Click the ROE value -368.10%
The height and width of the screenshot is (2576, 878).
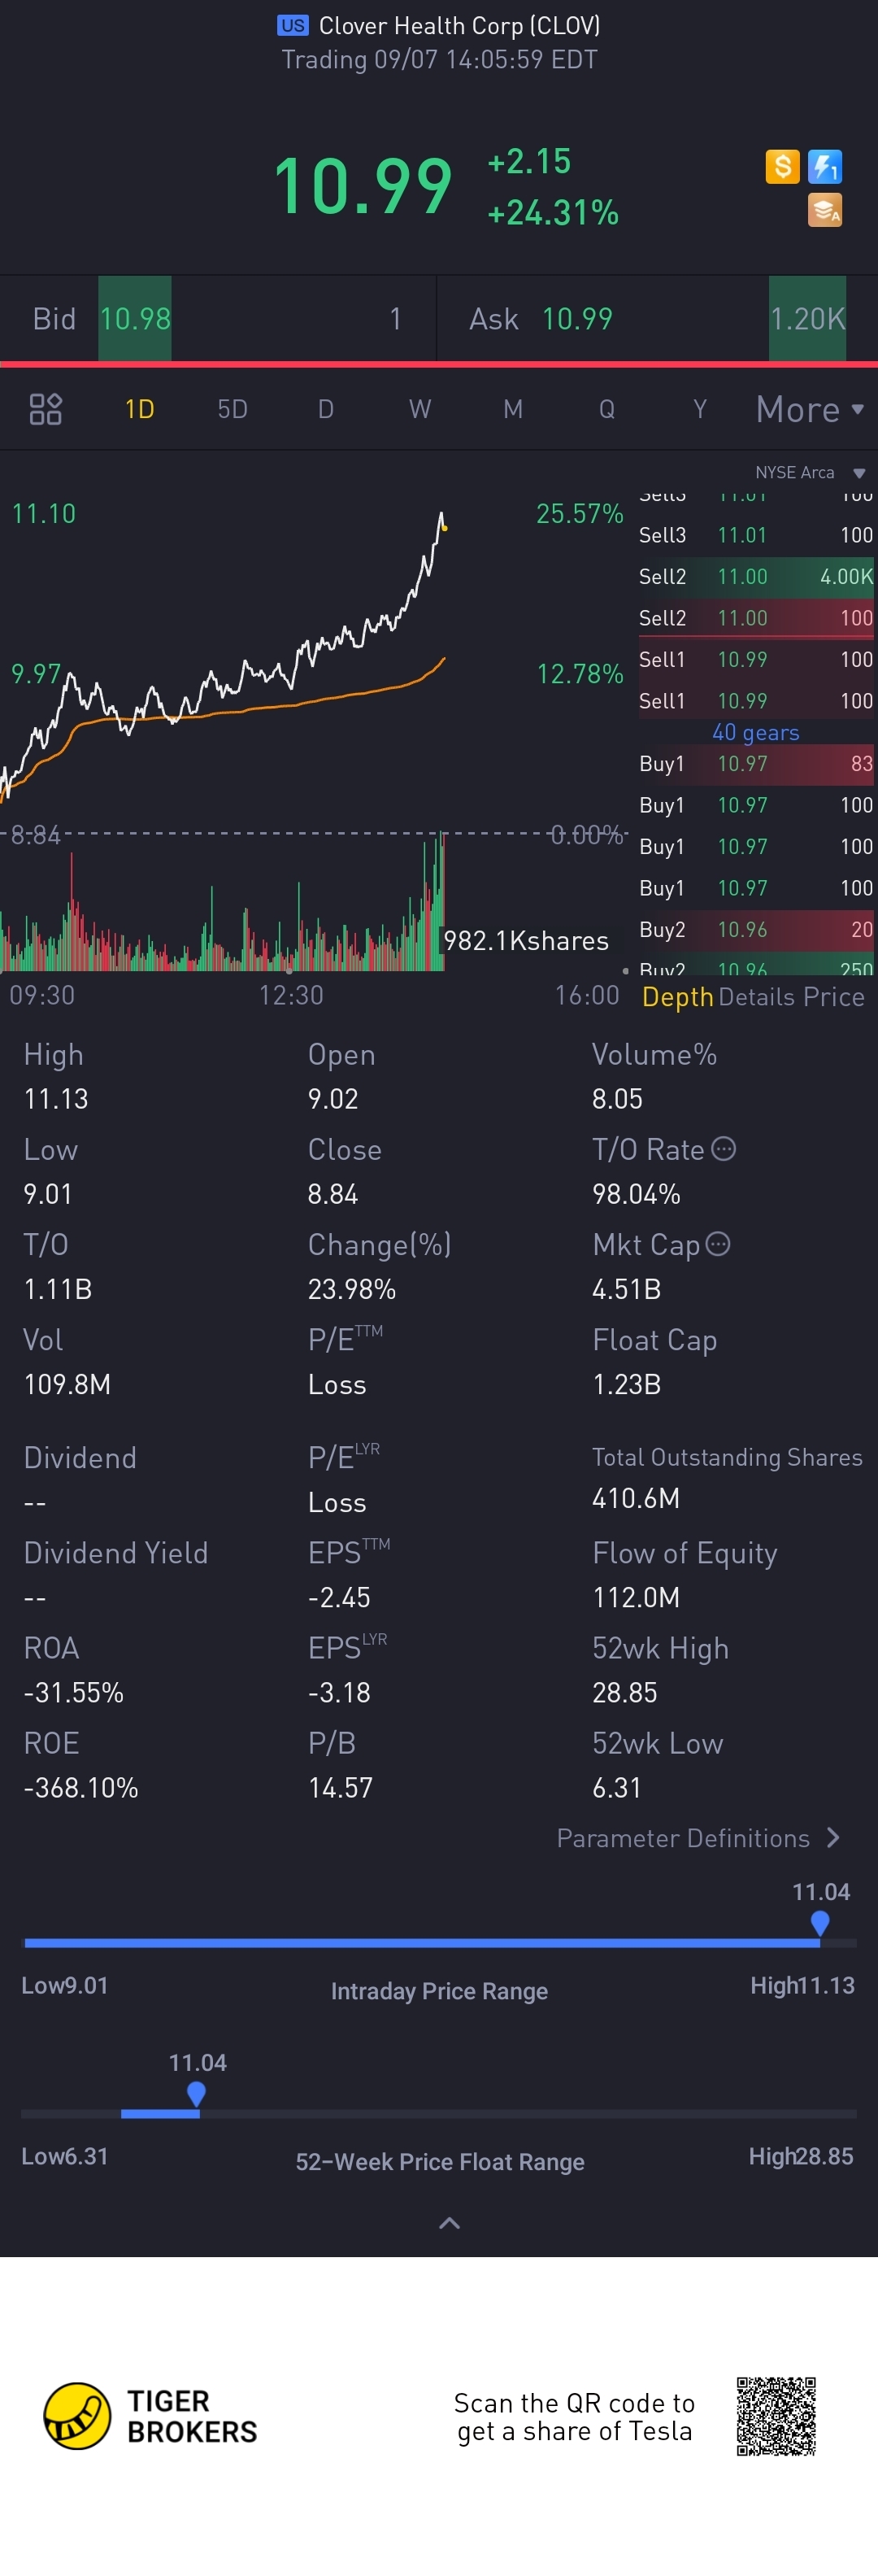(81, 1787)
